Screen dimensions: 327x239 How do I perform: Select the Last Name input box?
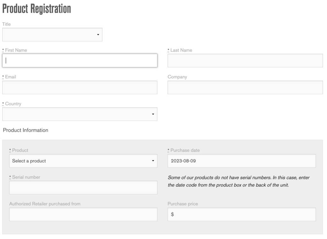click(x=245, y=61)
